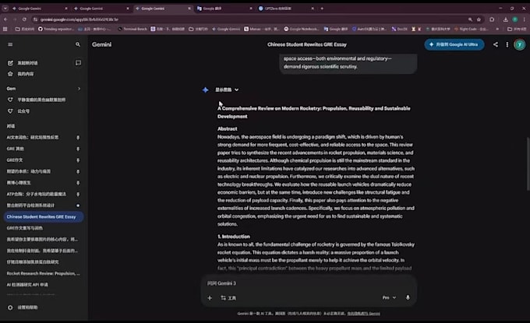530x323 pixels.
Task: Upgrade to Google AI Ultra button
Action: (x=454, y=44)
